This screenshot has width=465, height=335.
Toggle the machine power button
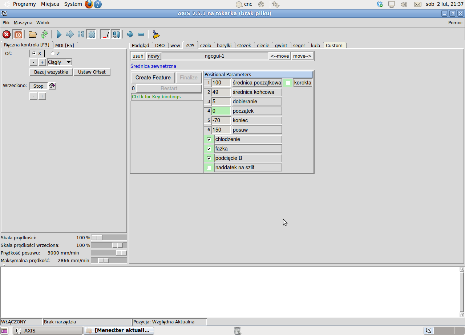coord(18,34)
